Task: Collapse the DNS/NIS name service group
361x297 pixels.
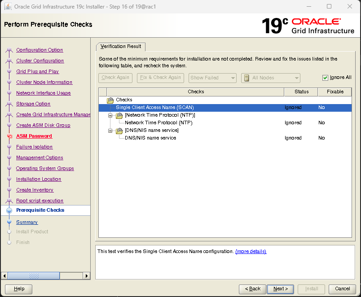Action: 110,131
